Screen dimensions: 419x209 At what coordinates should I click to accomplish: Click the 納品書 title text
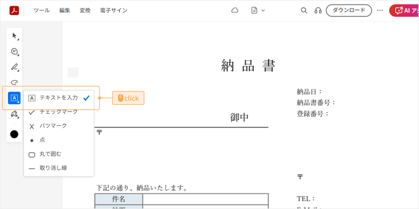(248, 66)
